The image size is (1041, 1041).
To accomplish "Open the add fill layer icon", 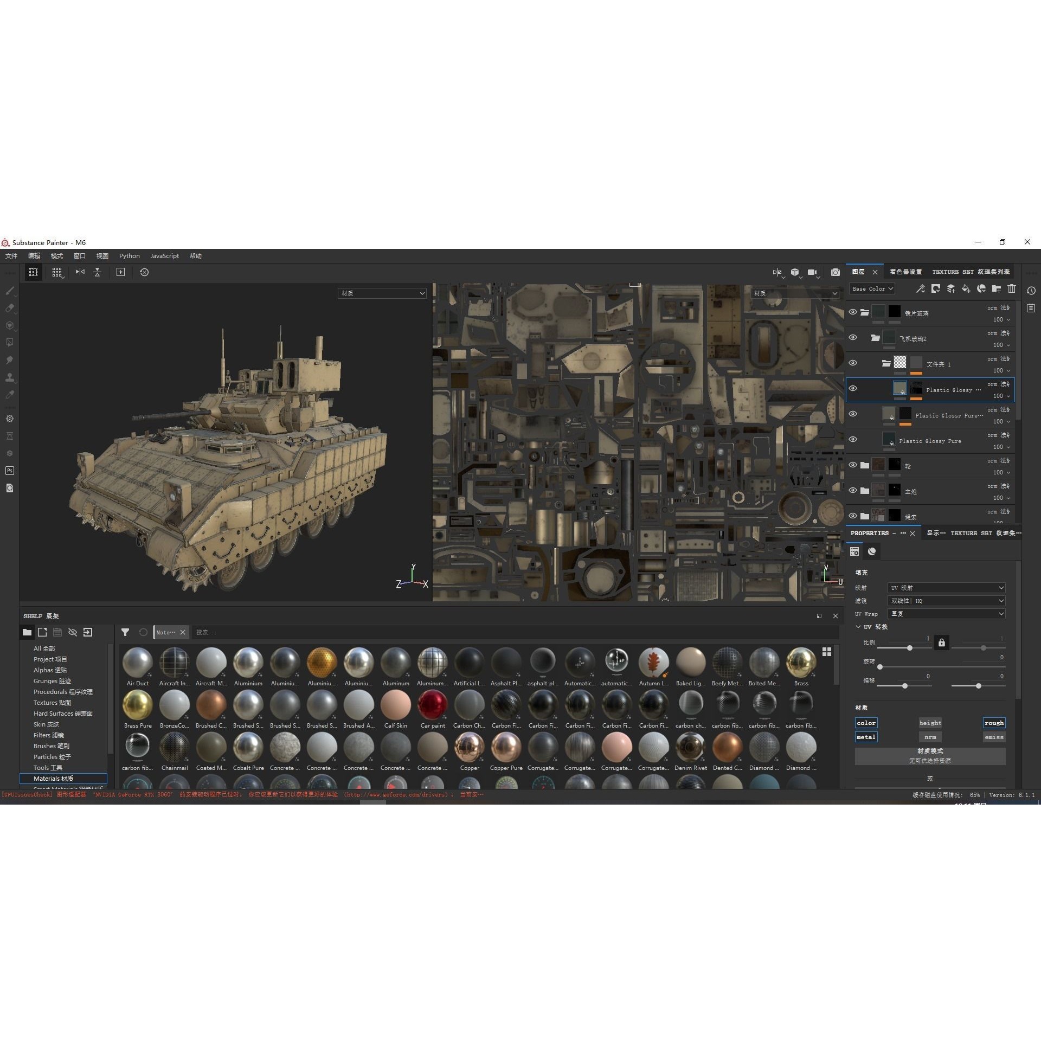I will coord(966,289).
